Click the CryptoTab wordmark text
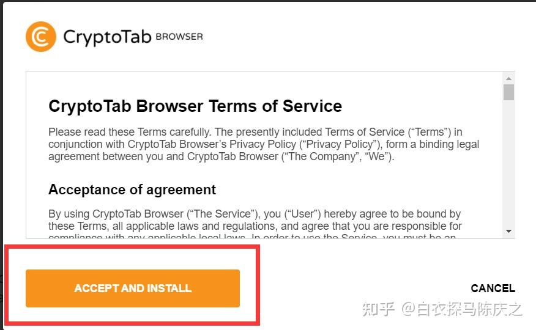536x330 pixels. coord(107,37)
